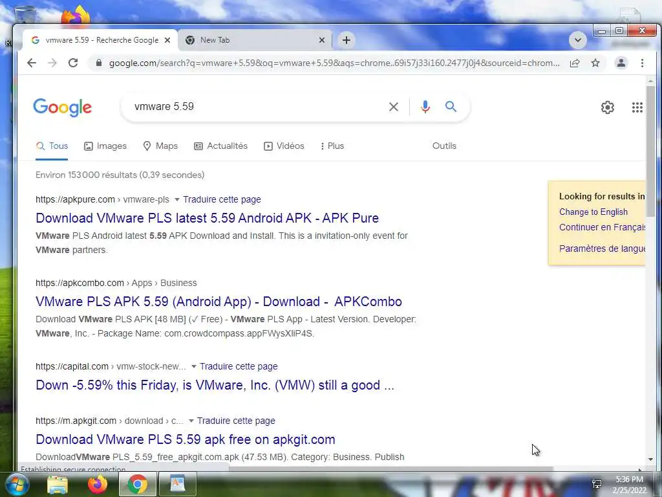Click the browser forward arrow

coord(52,63)
